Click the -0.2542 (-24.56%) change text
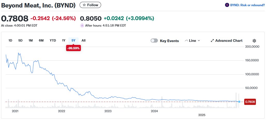This screenshot has height=120, width=266. tap(53, 18)
